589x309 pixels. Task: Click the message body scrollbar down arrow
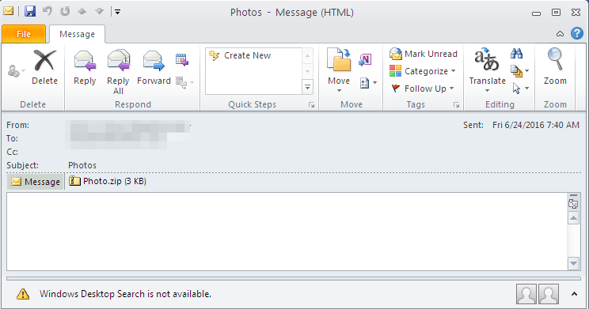click(x=573, y=263)
